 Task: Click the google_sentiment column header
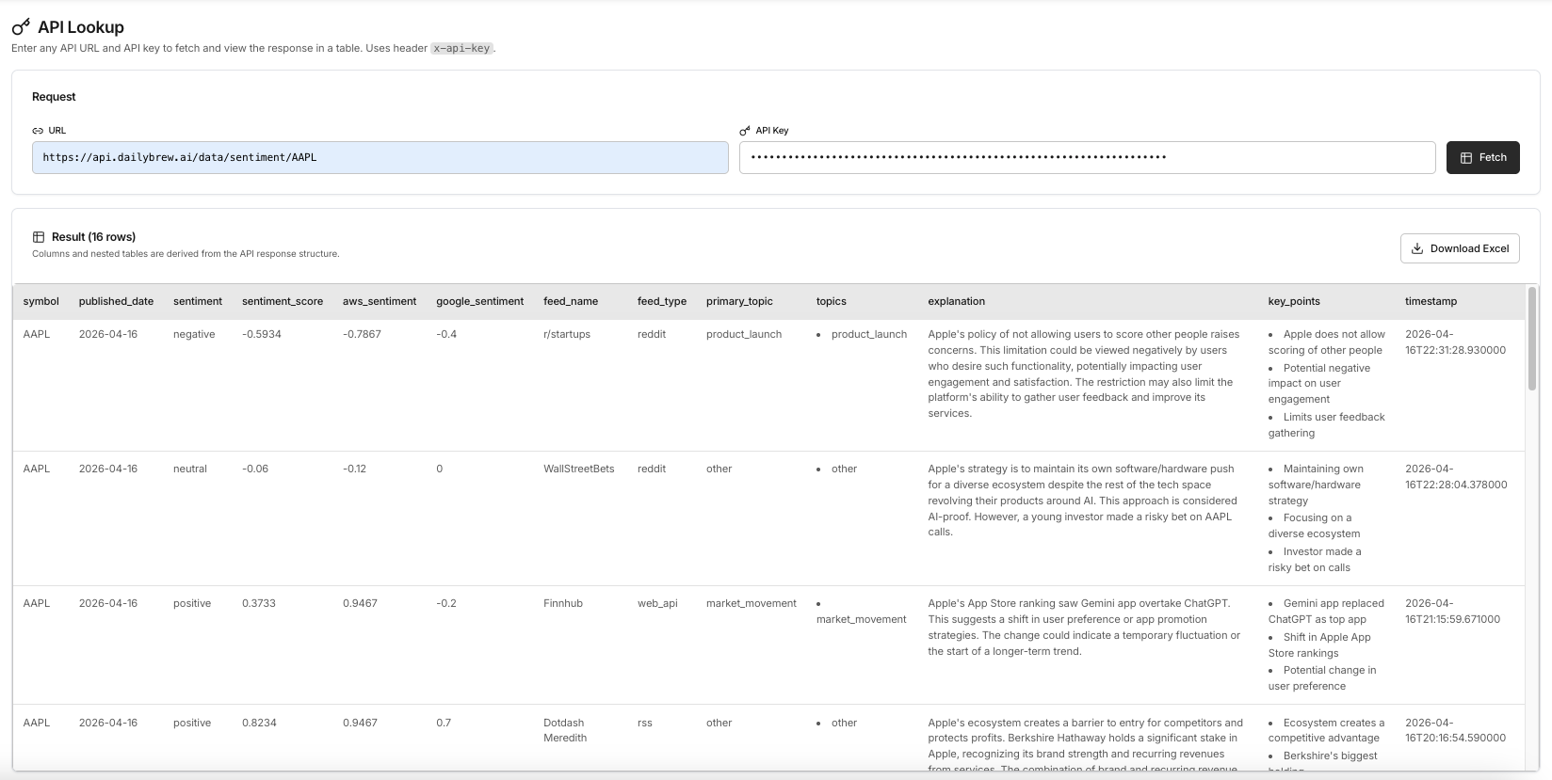(479, 301)
